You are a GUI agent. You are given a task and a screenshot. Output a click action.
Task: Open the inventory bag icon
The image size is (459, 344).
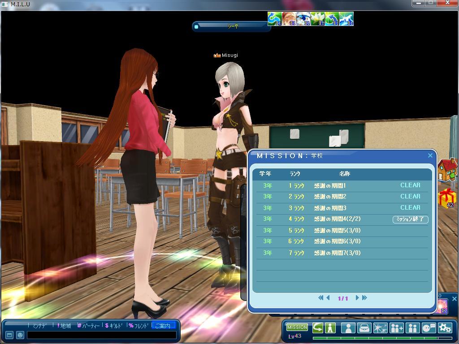(x=364, y=328)
